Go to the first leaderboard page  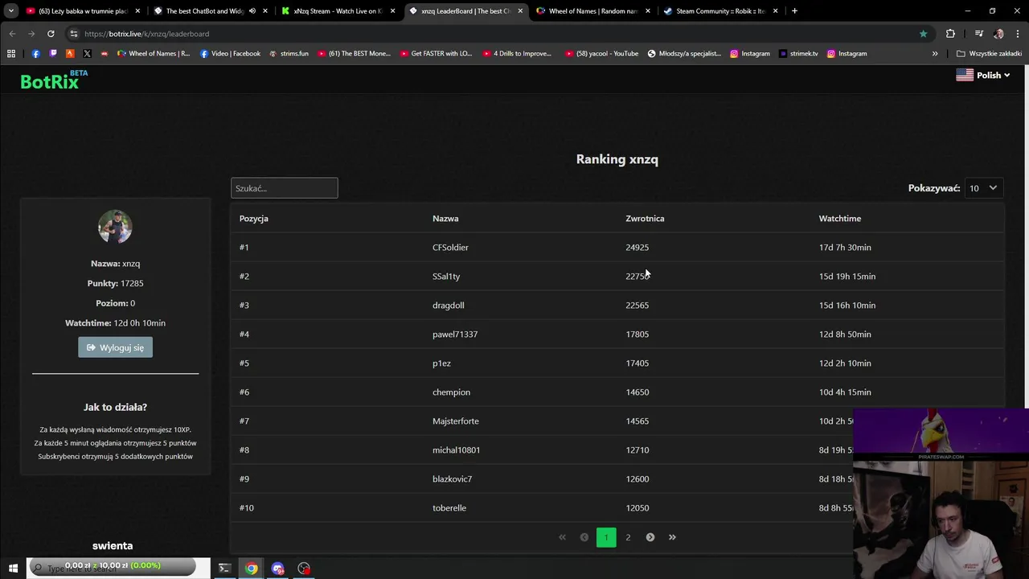(562, 537)
